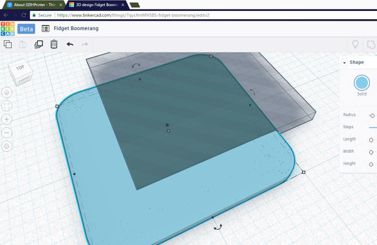Click the Length slider handle

pos(371,140)
